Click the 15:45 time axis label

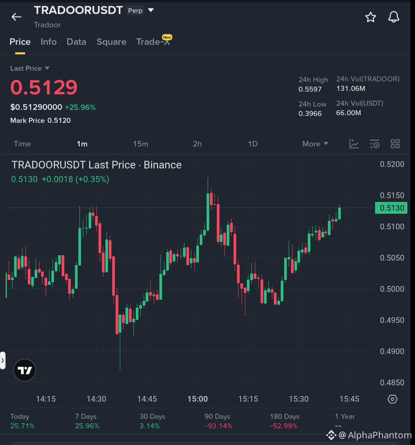(349, 399)
